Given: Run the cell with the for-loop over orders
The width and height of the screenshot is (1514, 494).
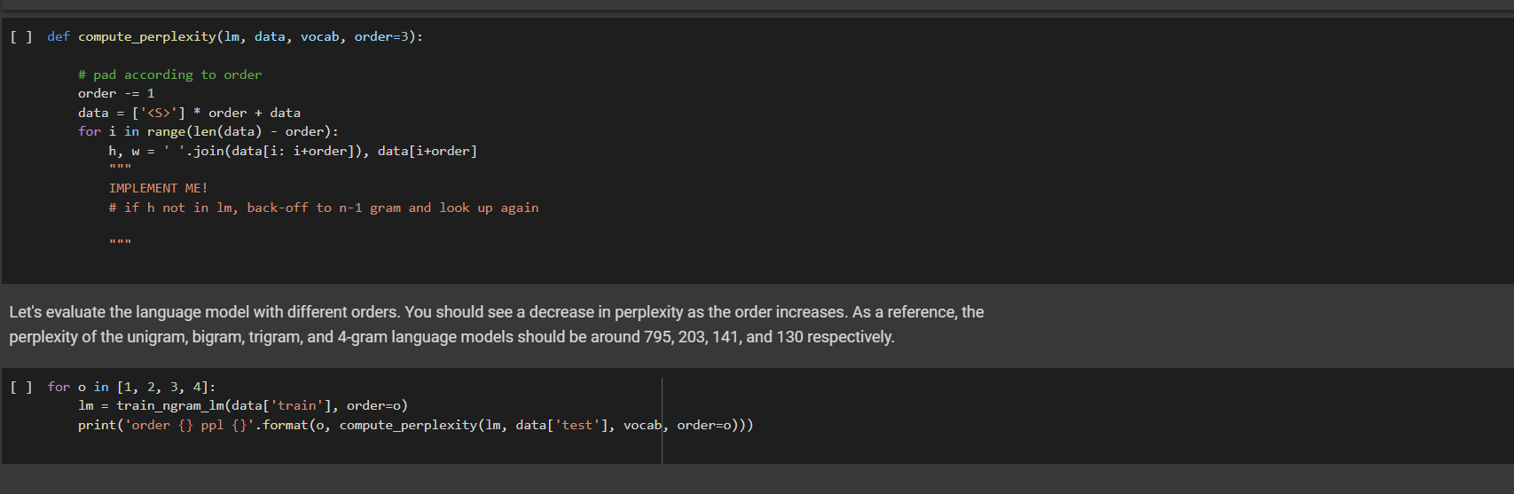Looking at the screenshot, I should click(x=21, y=388).
